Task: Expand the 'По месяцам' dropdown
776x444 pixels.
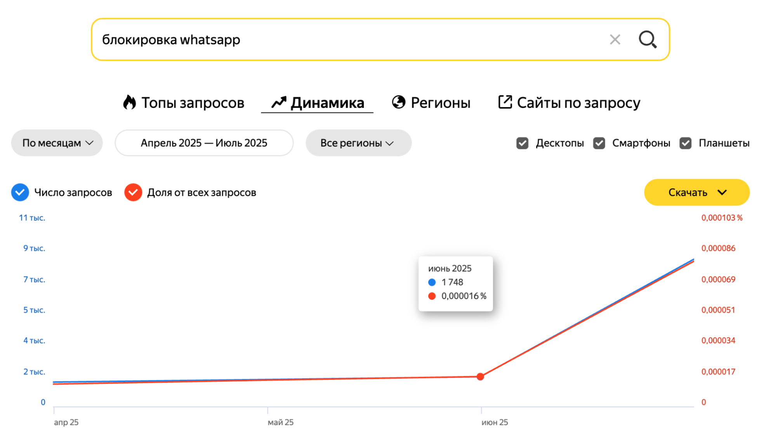Action: [57, 143]
